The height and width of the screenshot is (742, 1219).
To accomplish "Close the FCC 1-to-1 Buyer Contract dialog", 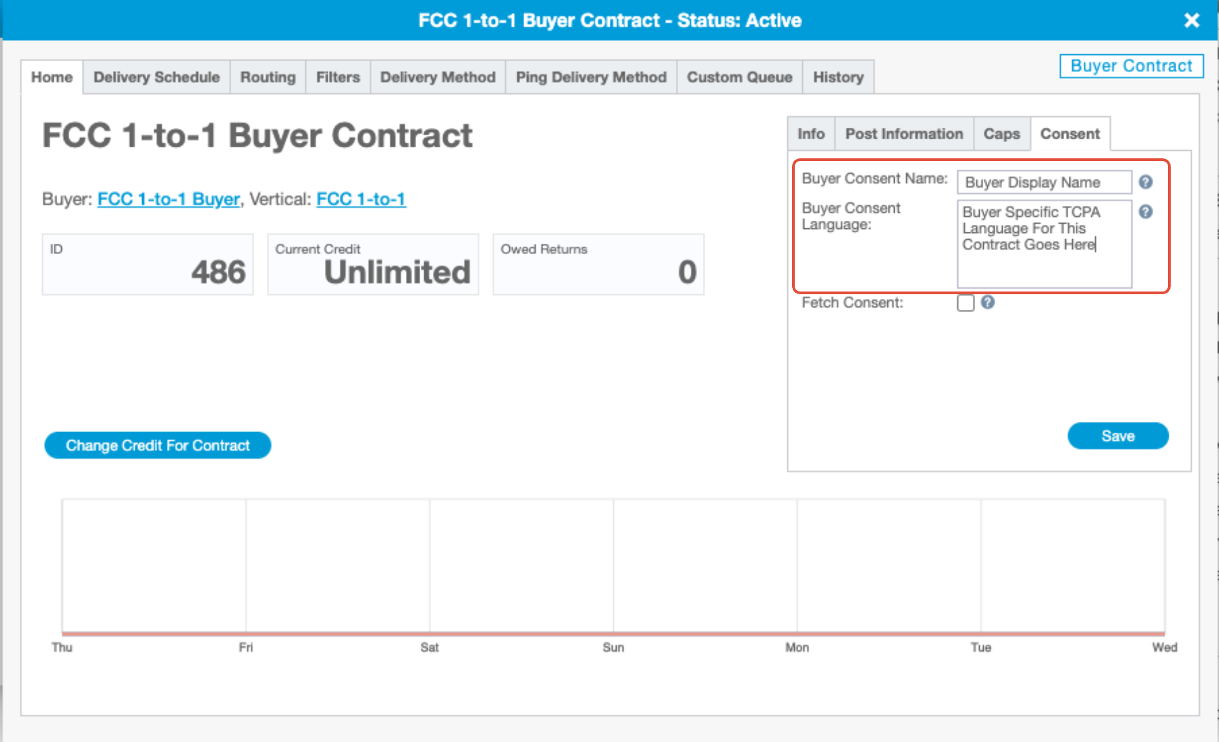I will pyautogui.click(x=1192, y=20).
